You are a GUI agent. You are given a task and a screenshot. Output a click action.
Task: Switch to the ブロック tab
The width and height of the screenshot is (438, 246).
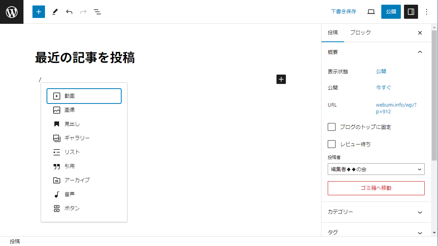pos(360,33)
